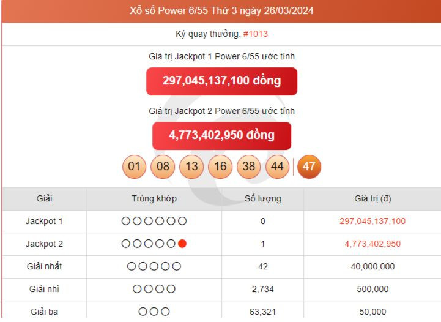Click the Giải column header
Image resolution: width=441 pixels, height=322 pixels.
[x=44, y=198]
